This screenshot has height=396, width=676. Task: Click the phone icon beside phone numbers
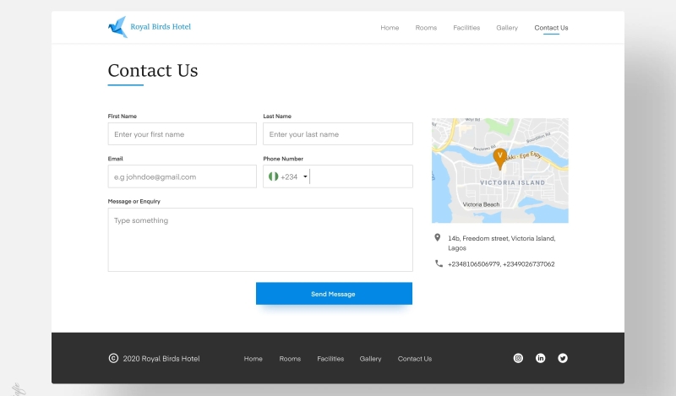click(x=439, y=263)
